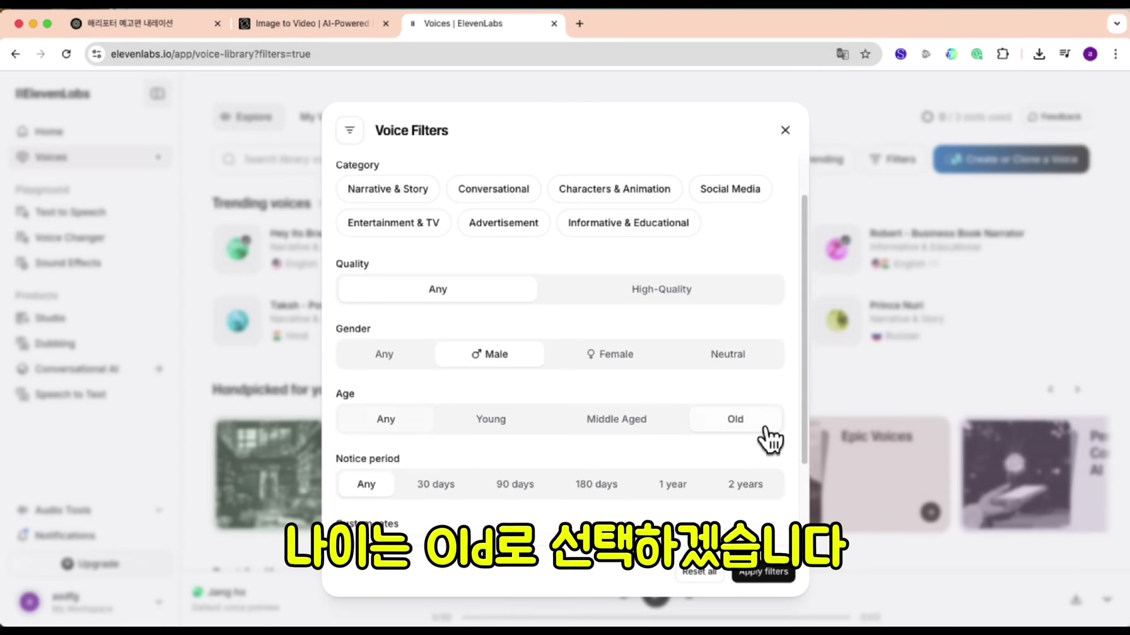Select the Informative & Educational category

coord(628,223)
